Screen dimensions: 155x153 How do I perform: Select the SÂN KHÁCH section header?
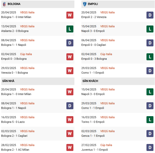point(90,81)
